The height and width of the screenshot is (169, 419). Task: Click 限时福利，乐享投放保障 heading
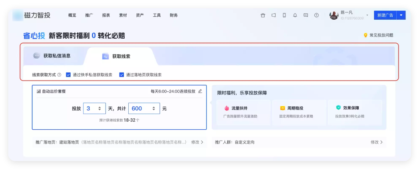pyautogui.click(x=242, y=93)
